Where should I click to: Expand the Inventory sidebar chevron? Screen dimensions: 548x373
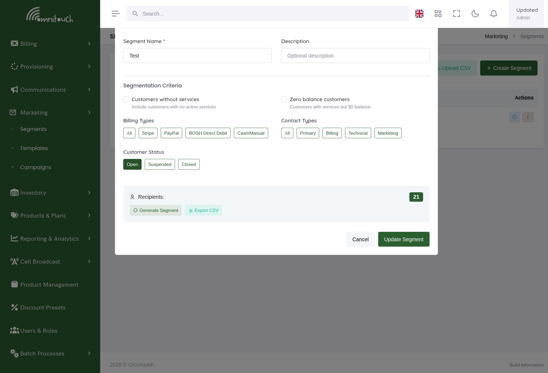click(89, 193)
